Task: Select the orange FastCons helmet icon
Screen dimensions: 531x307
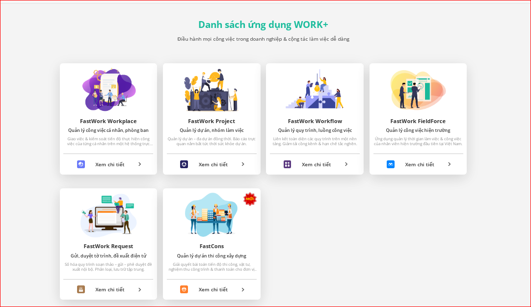Action: [x=184, y=289]
